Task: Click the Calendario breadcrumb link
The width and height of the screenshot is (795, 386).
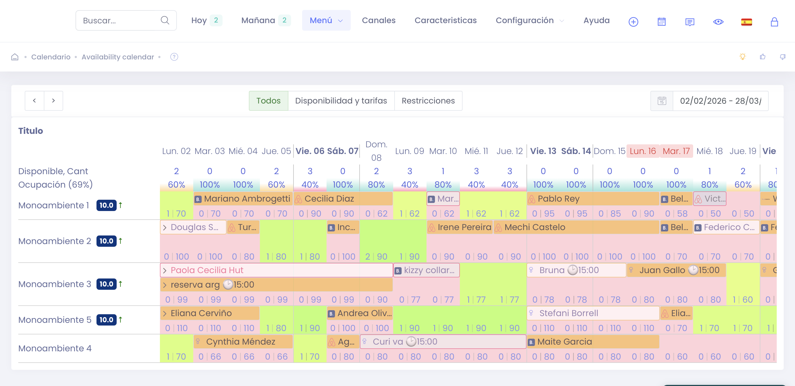Action: (51, 57)
